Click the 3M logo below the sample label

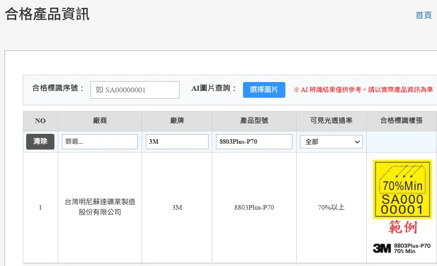click(x=381, y=249)
